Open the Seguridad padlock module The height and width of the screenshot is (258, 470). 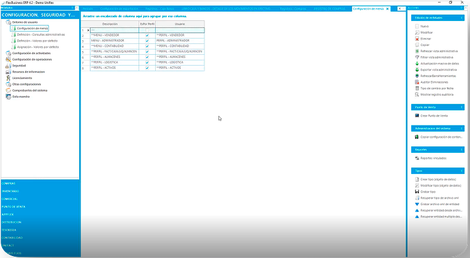coord(19,65)
